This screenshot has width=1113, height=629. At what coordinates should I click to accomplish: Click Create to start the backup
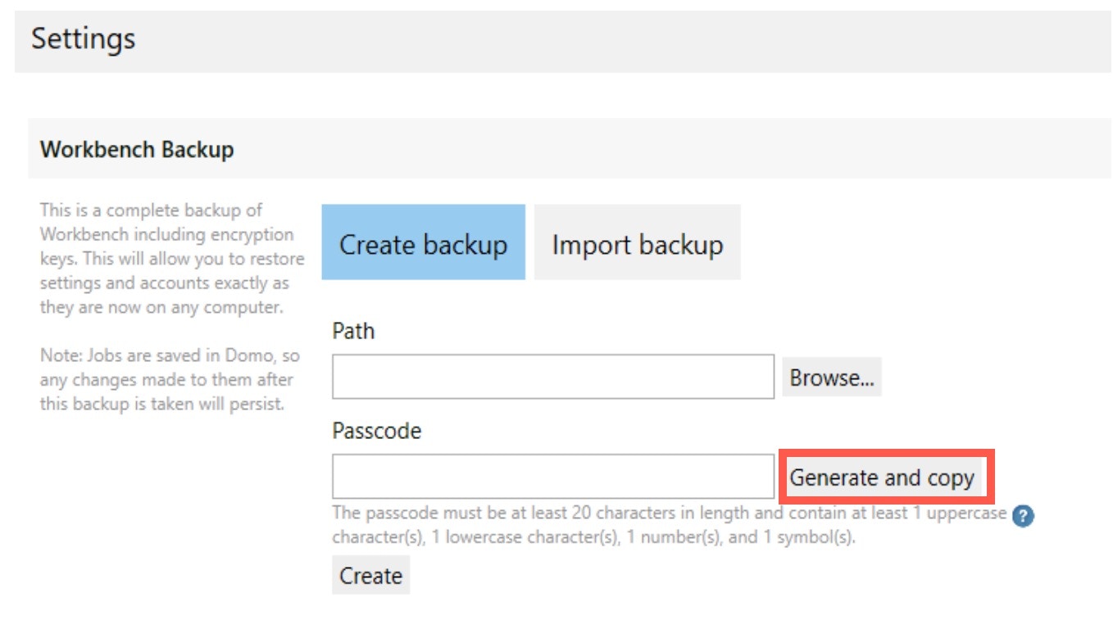370,575
